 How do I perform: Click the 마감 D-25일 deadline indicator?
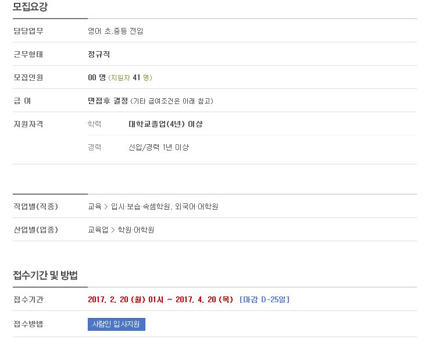(x=265, y=299)
